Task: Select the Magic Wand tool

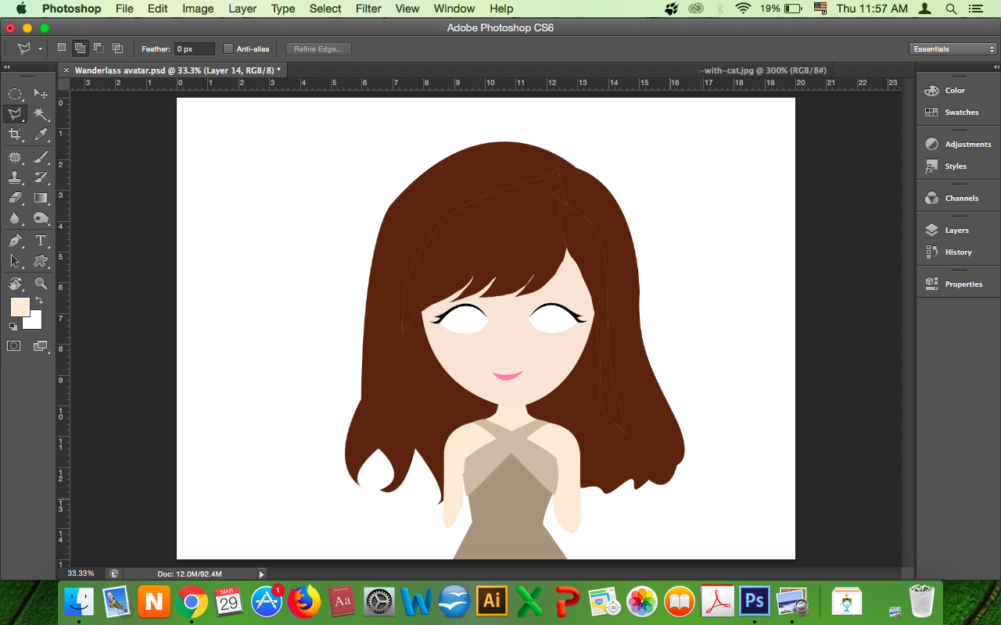Action: point(41,114)
